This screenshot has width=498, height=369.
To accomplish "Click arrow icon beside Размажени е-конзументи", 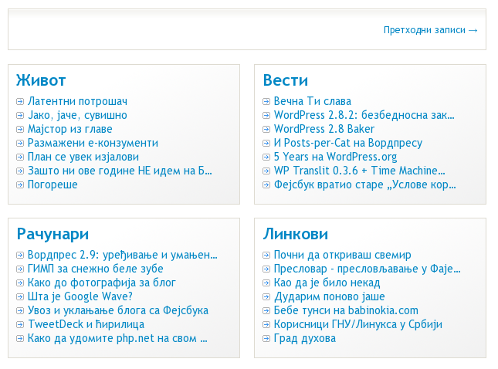I will pos(20,144).
